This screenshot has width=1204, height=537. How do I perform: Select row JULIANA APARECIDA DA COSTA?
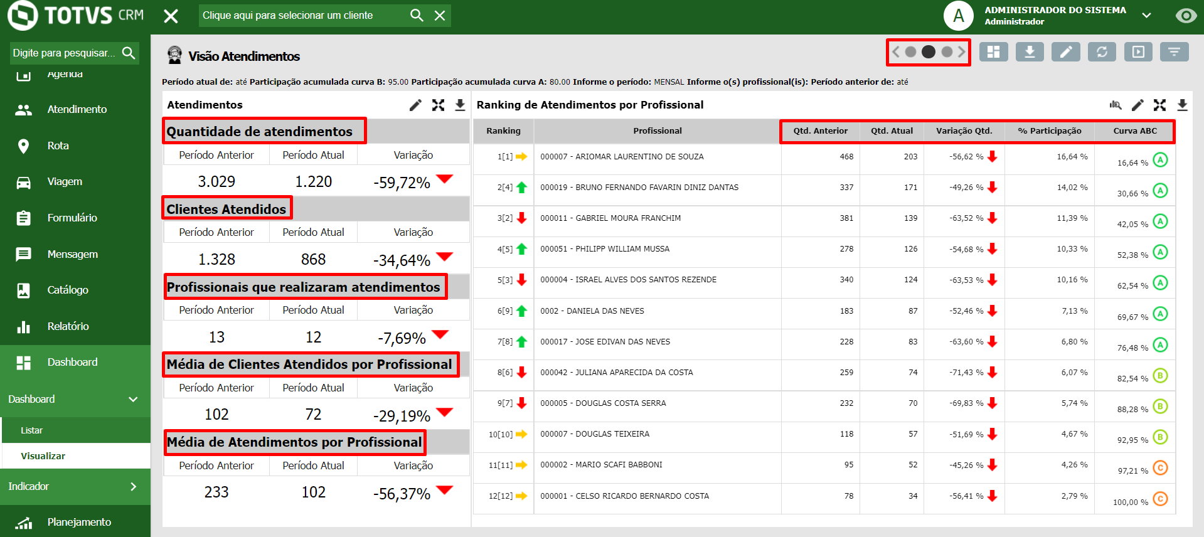tap(824, 375)
